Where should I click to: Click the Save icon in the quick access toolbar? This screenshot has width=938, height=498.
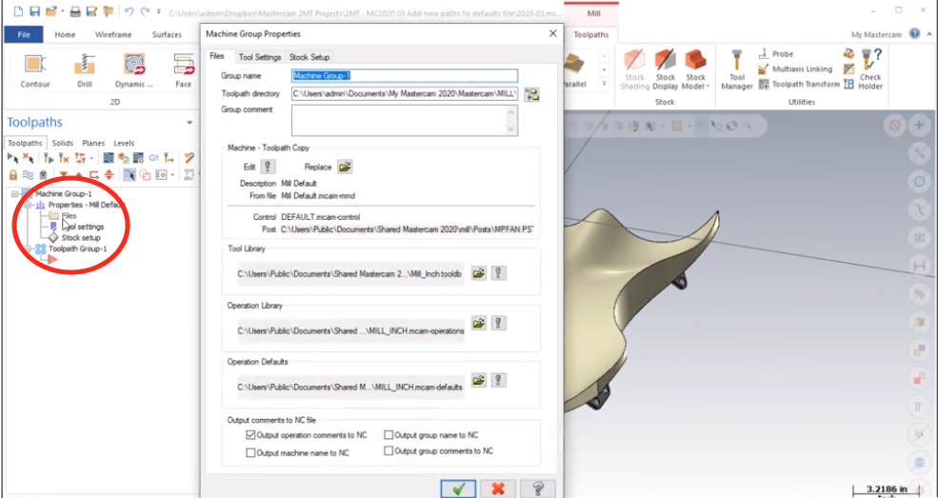(x=34, y=11)
